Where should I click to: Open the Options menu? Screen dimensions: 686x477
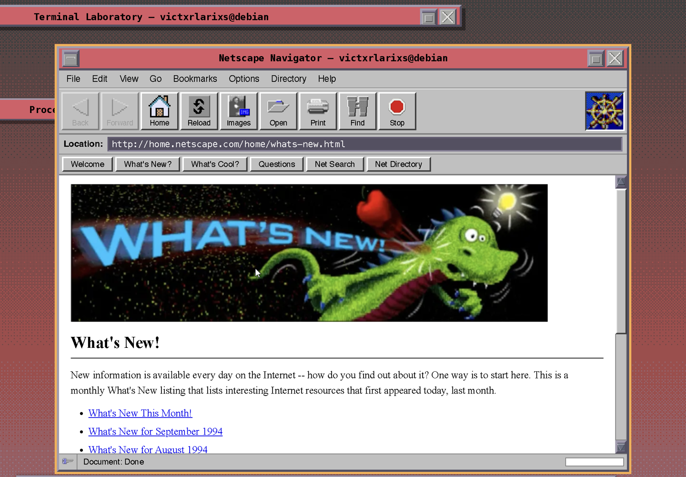[244, 79]
